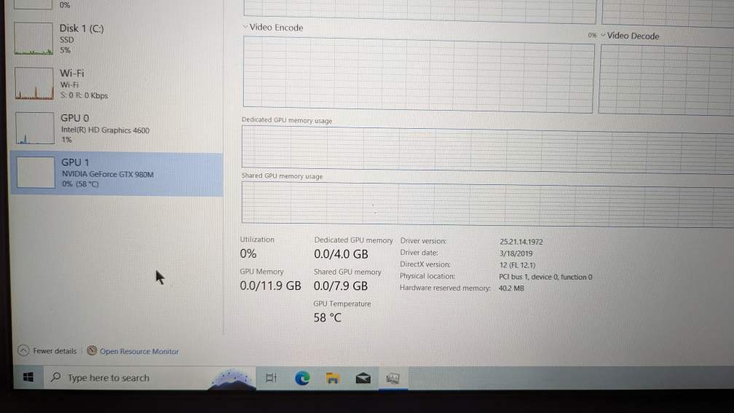The image size is (734, 413).
Task: Click Shared GPU memory 0.0/7.9 GB value
Action: coord(340,286)
